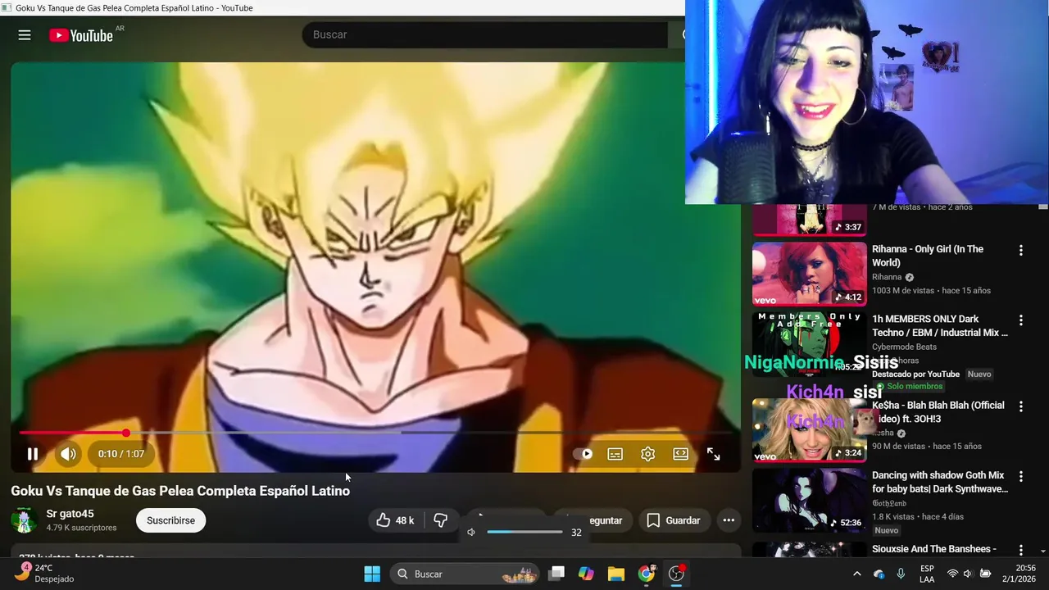Open options for Dancing with shadow Goth Mix
The image size is (1049, 590).
click(x=1021, y=476)
